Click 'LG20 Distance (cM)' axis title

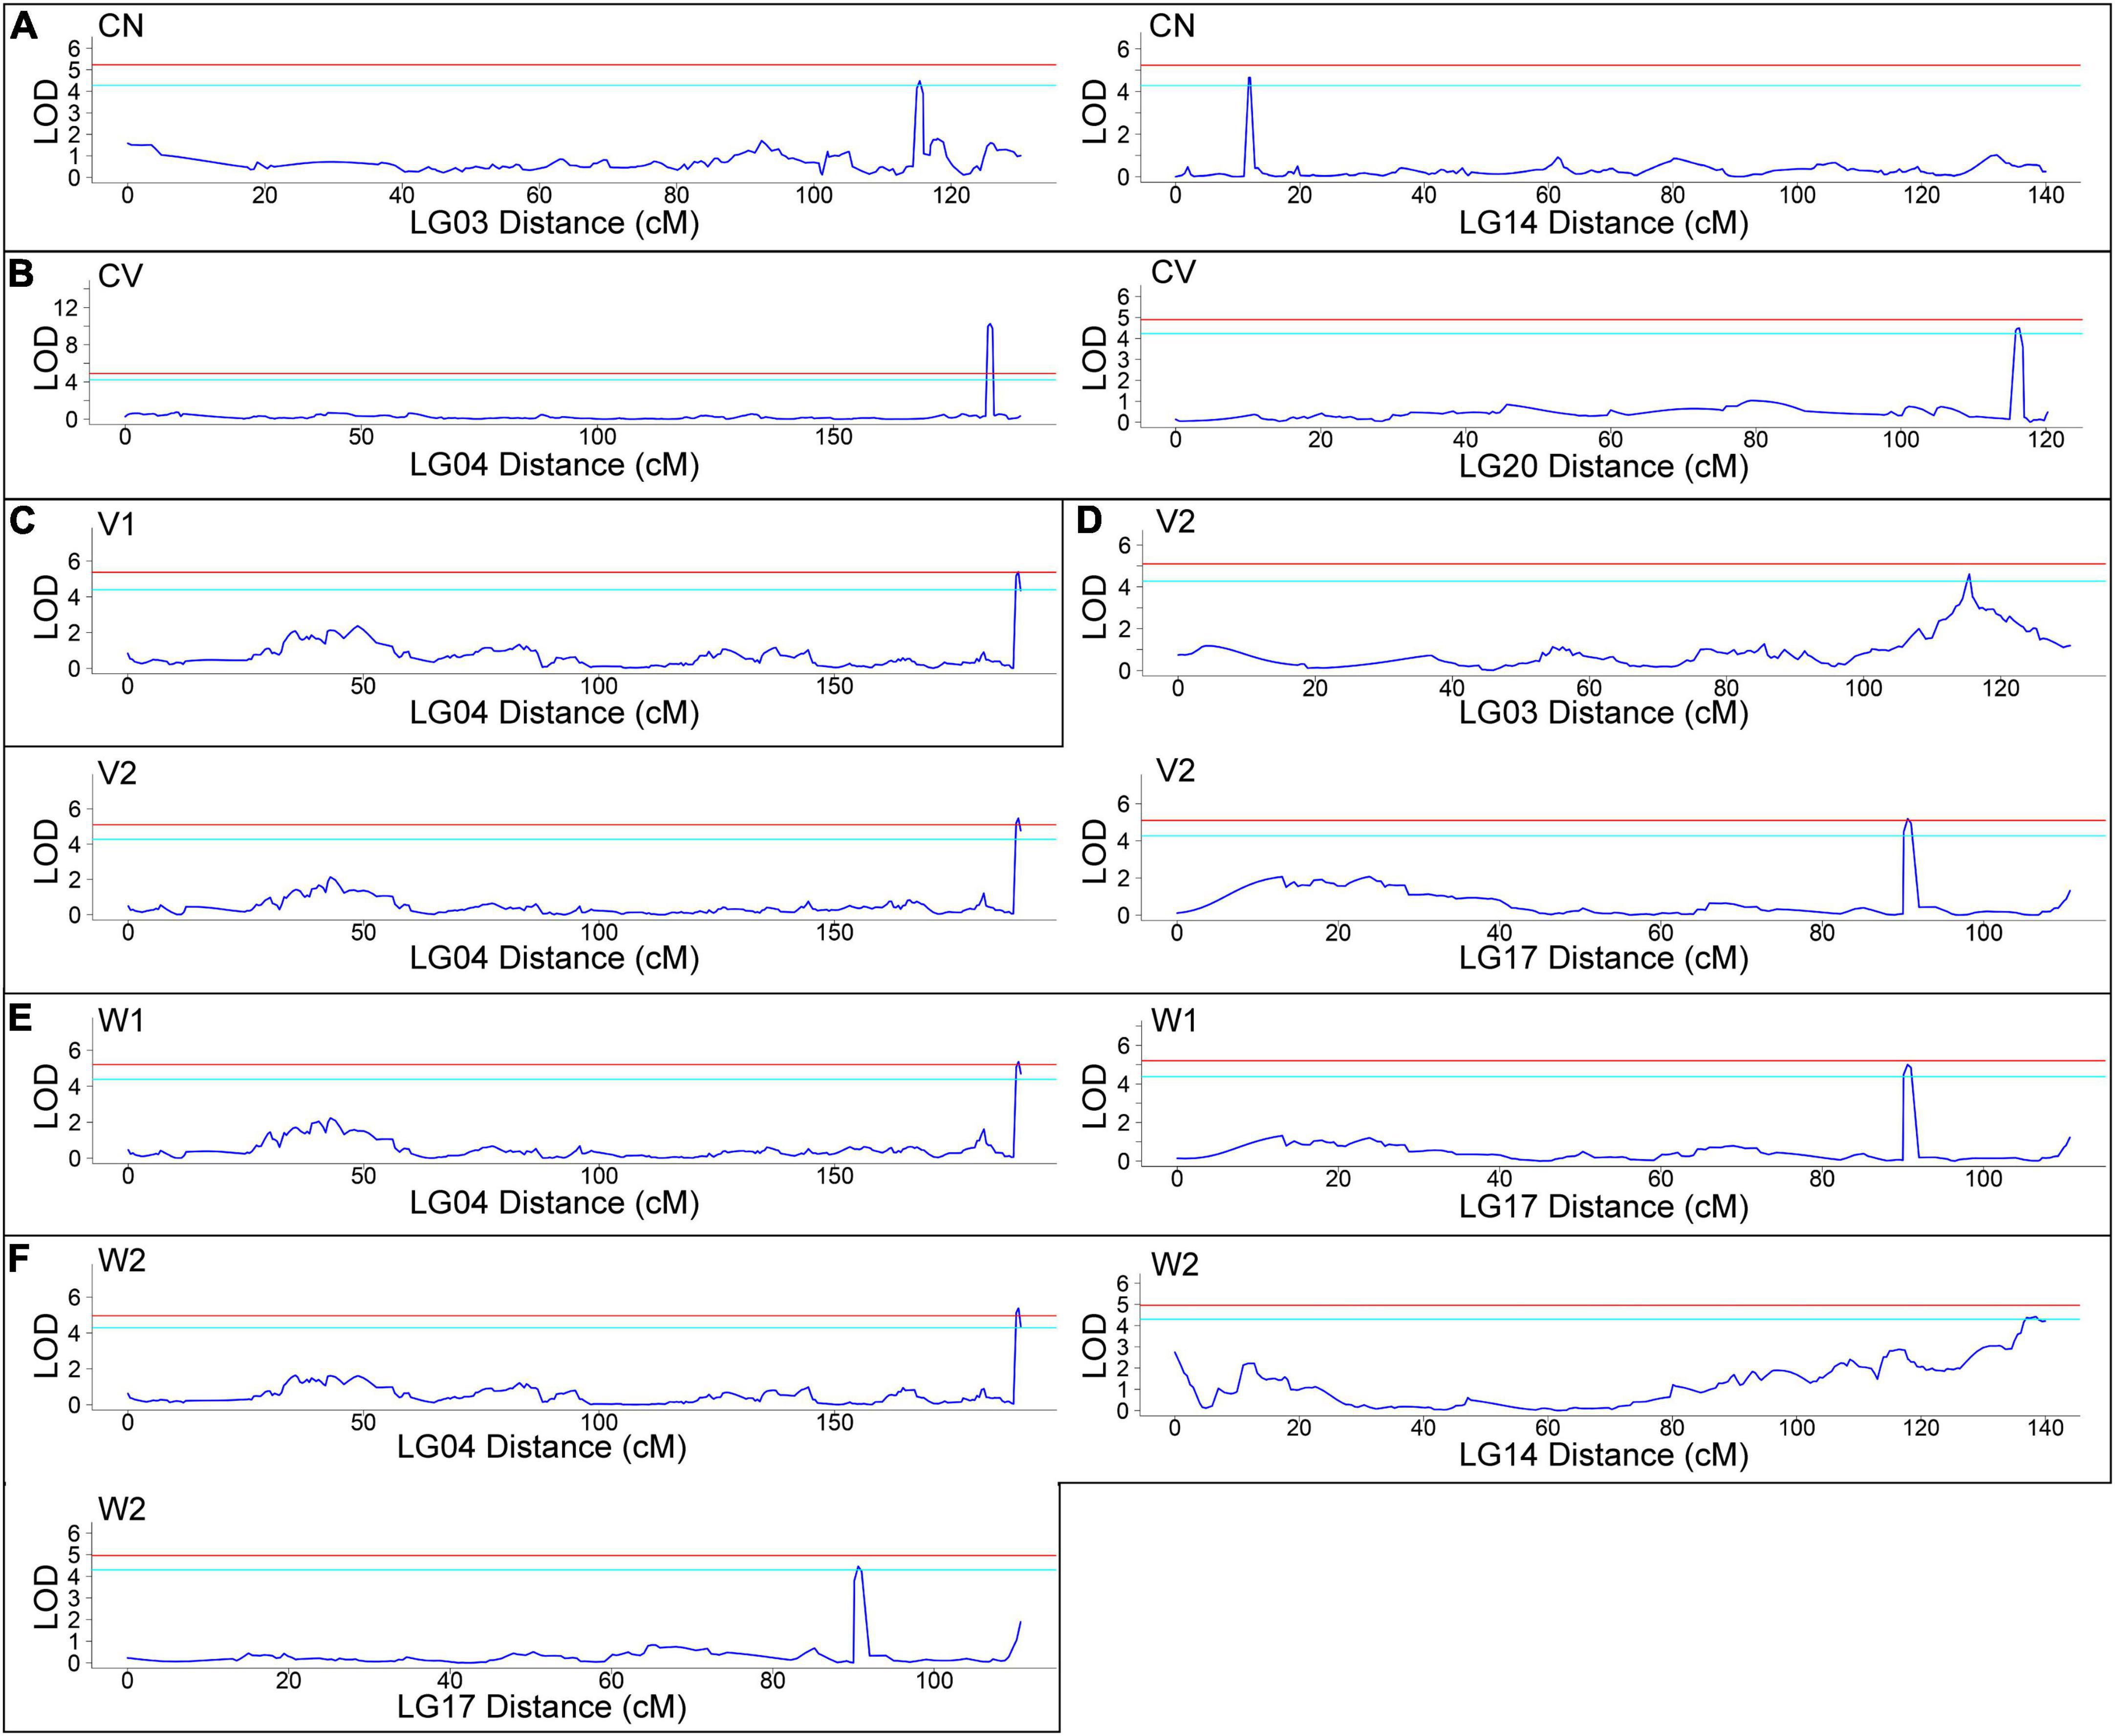click(1603, 467)
